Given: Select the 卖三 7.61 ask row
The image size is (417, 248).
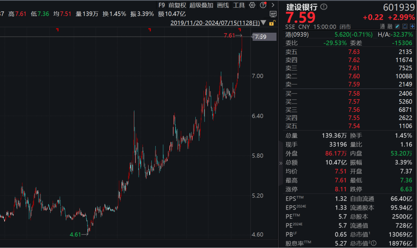Looking at the screenshot, I should coord(349,68).
